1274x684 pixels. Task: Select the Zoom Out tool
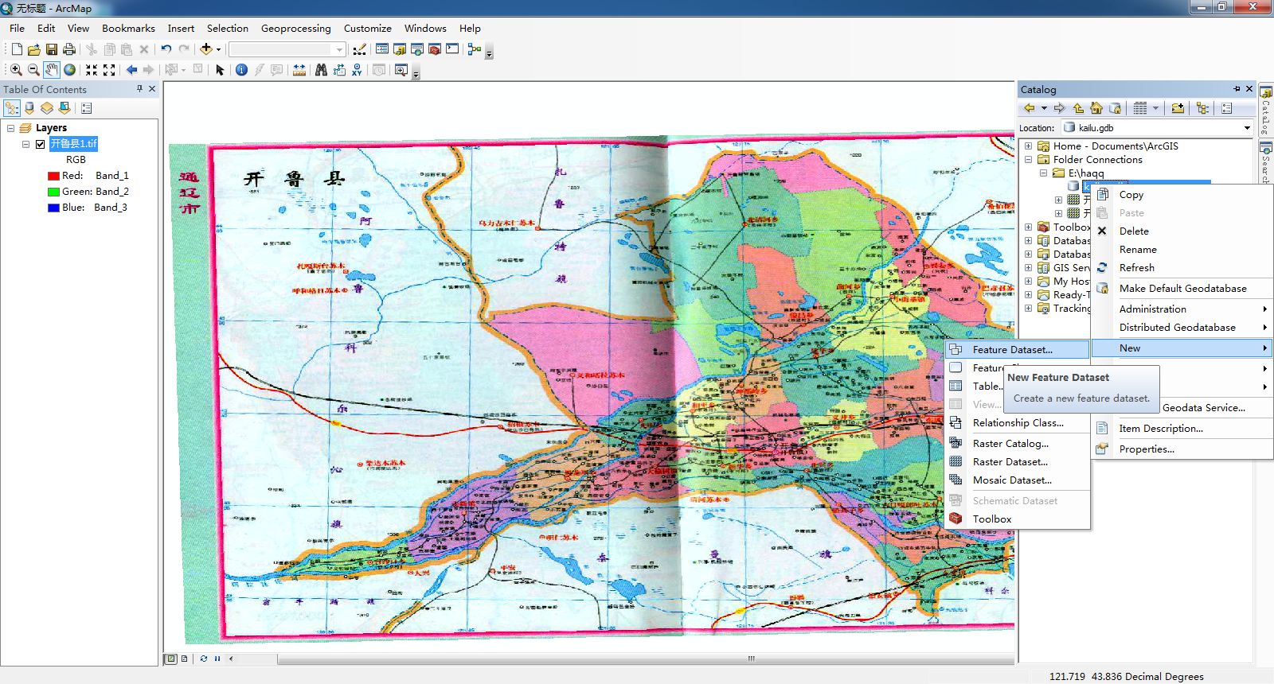[33, 70]
